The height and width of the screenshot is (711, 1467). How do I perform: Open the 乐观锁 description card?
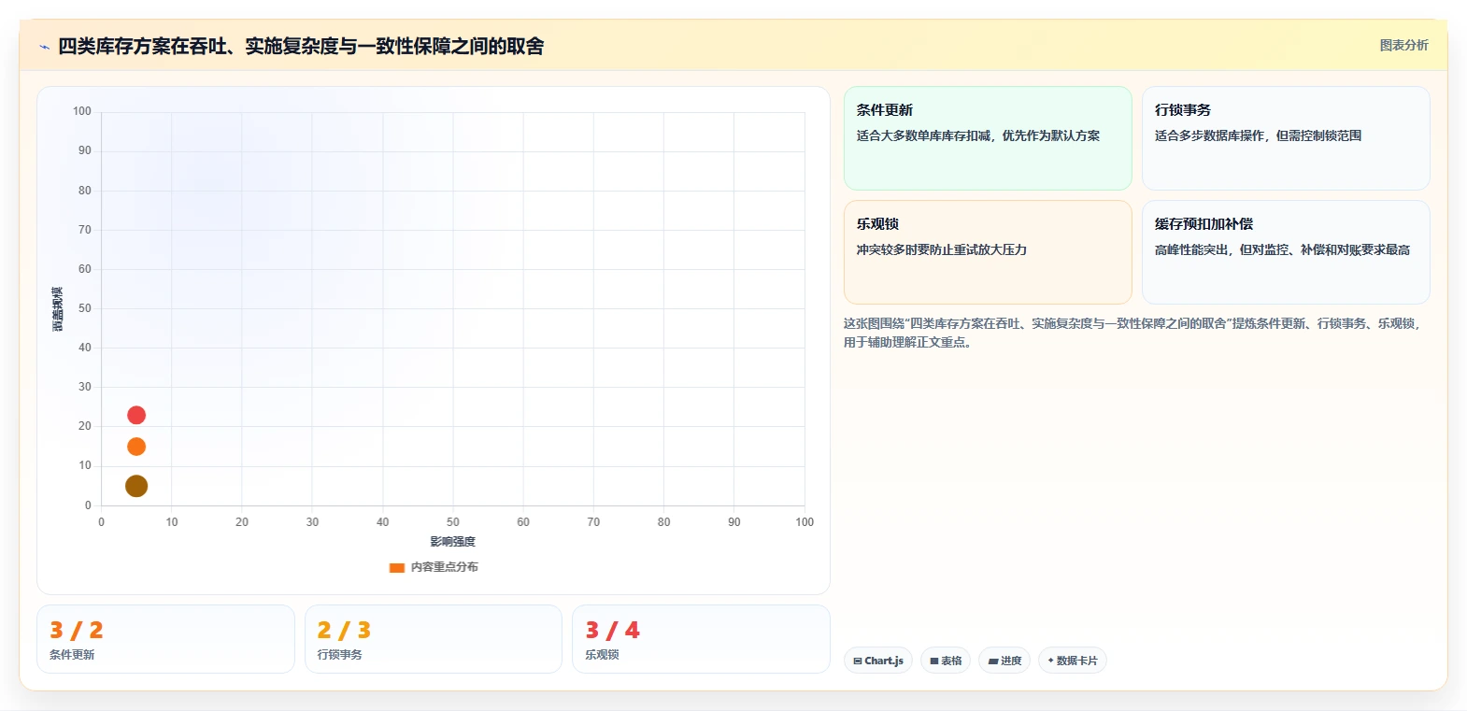[x=988, y=252]
